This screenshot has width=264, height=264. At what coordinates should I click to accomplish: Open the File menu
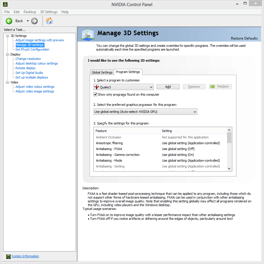coord(7,12)
